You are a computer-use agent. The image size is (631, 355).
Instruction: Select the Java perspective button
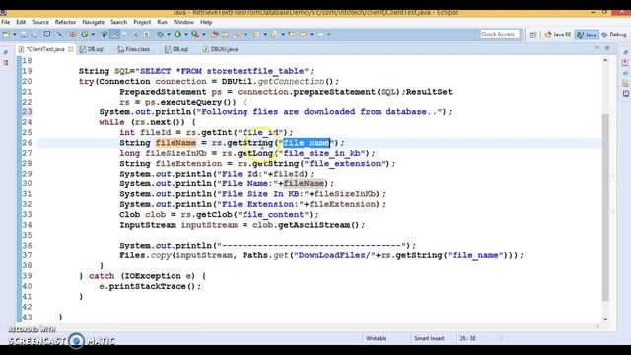(587, 35)
